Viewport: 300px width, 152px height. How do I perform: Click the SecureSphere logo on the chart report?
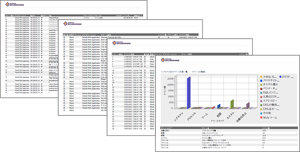pyautogui.click(x=170, y=60)
